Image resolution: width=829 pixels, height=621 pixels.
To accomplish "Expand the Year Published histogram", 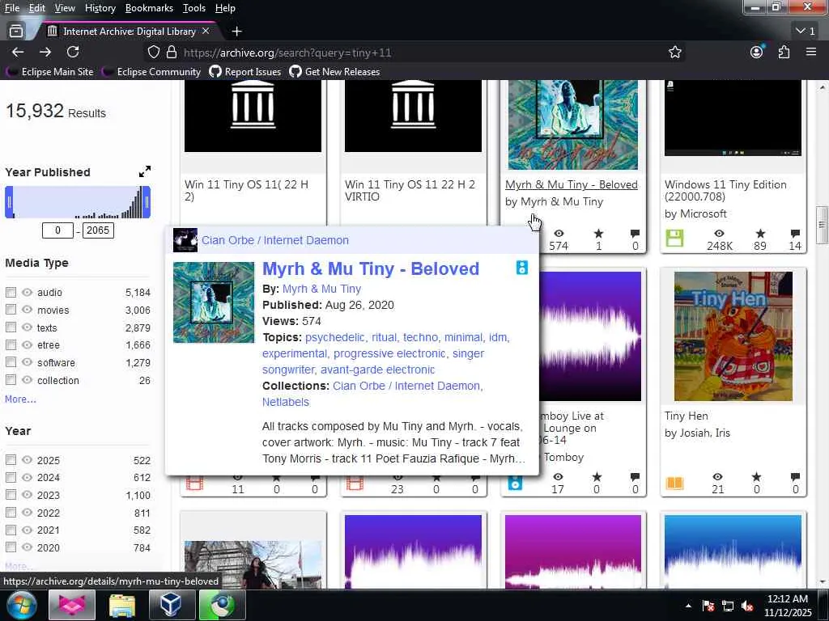I will tap(144, 171).
